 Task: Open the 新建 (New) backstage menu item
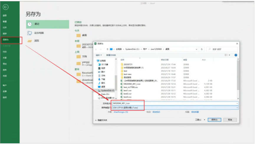[5, 22]
